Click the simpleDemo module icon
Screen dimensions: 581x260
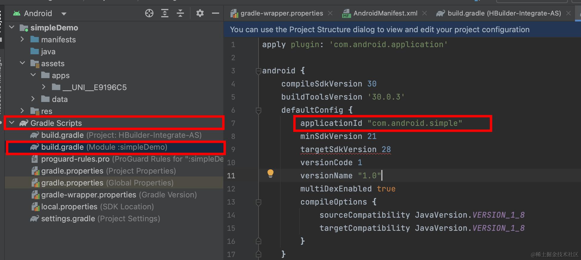[x=24, y=28]
